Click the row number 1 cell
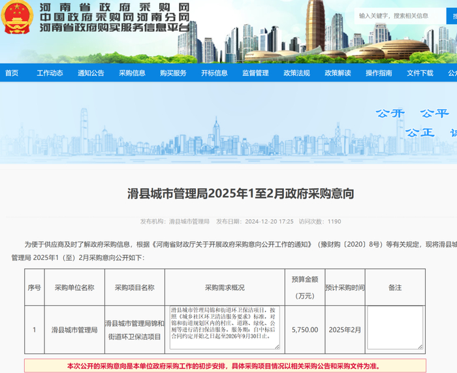 point(35,330)
